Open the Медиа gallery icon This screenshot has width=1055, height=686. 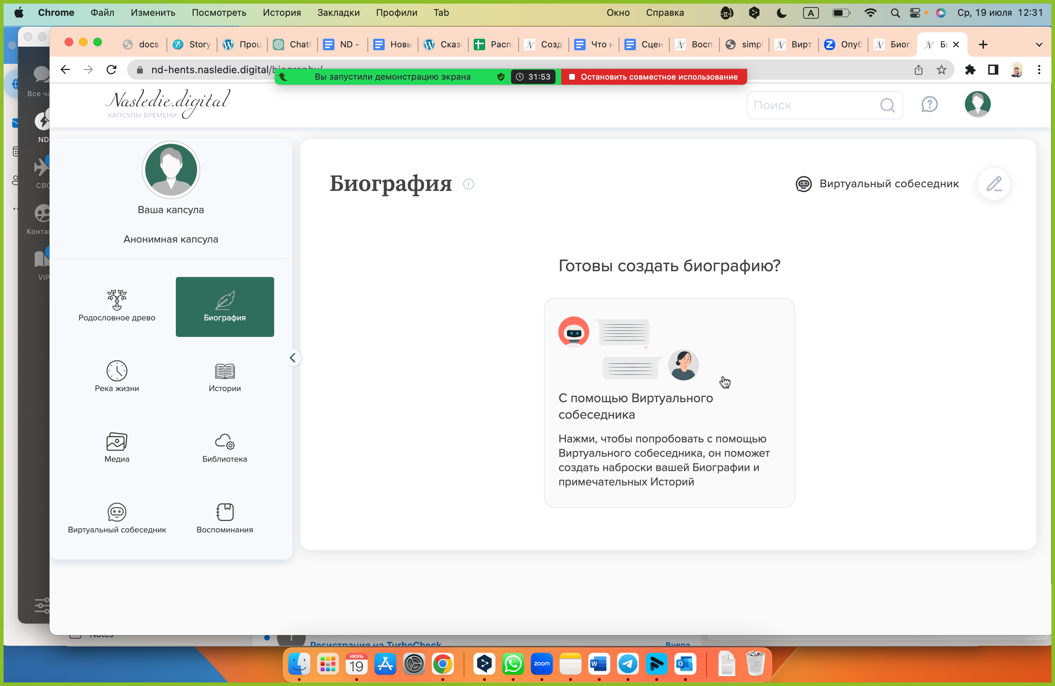point(117,441)
